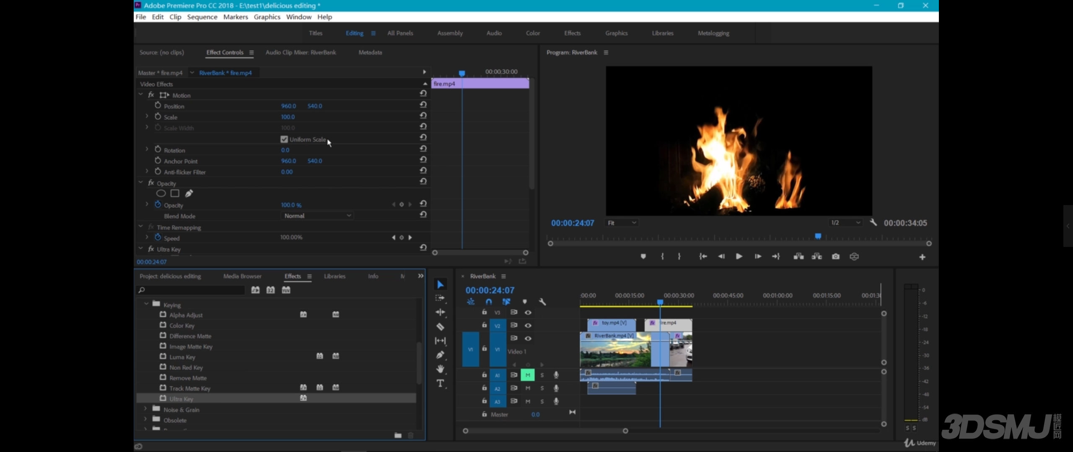Viewport: 1073px width, 452px height.
Task: Click Extract button in Program monitor
Action: [x=817, y=257]
